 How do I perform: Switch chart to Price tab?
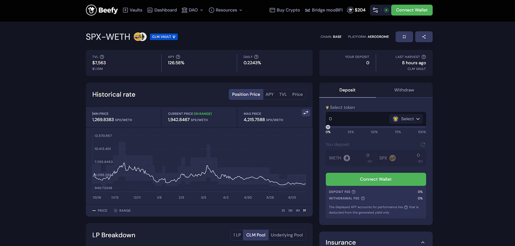tap(297, 94)
